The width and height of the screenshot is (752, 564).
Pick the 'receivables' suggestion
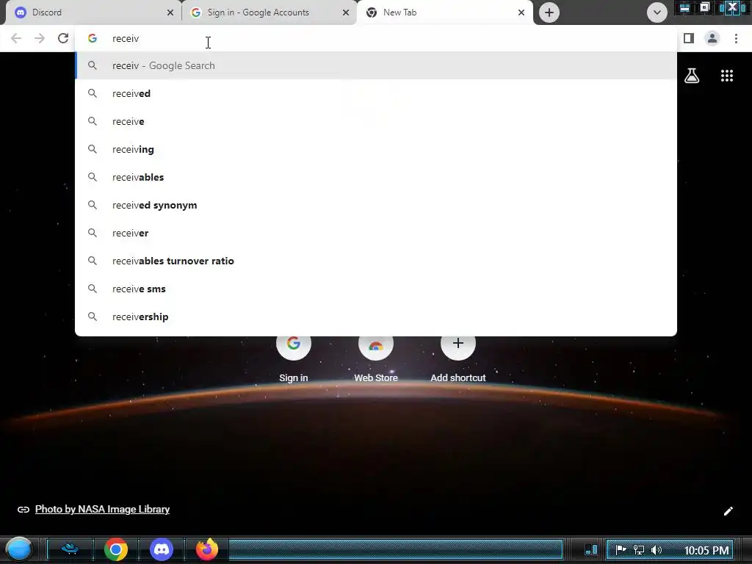pos(376,177)
